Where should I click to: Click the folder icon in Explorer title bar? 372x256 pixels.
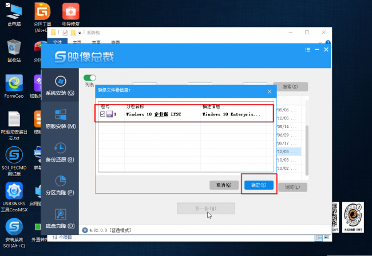53,33
